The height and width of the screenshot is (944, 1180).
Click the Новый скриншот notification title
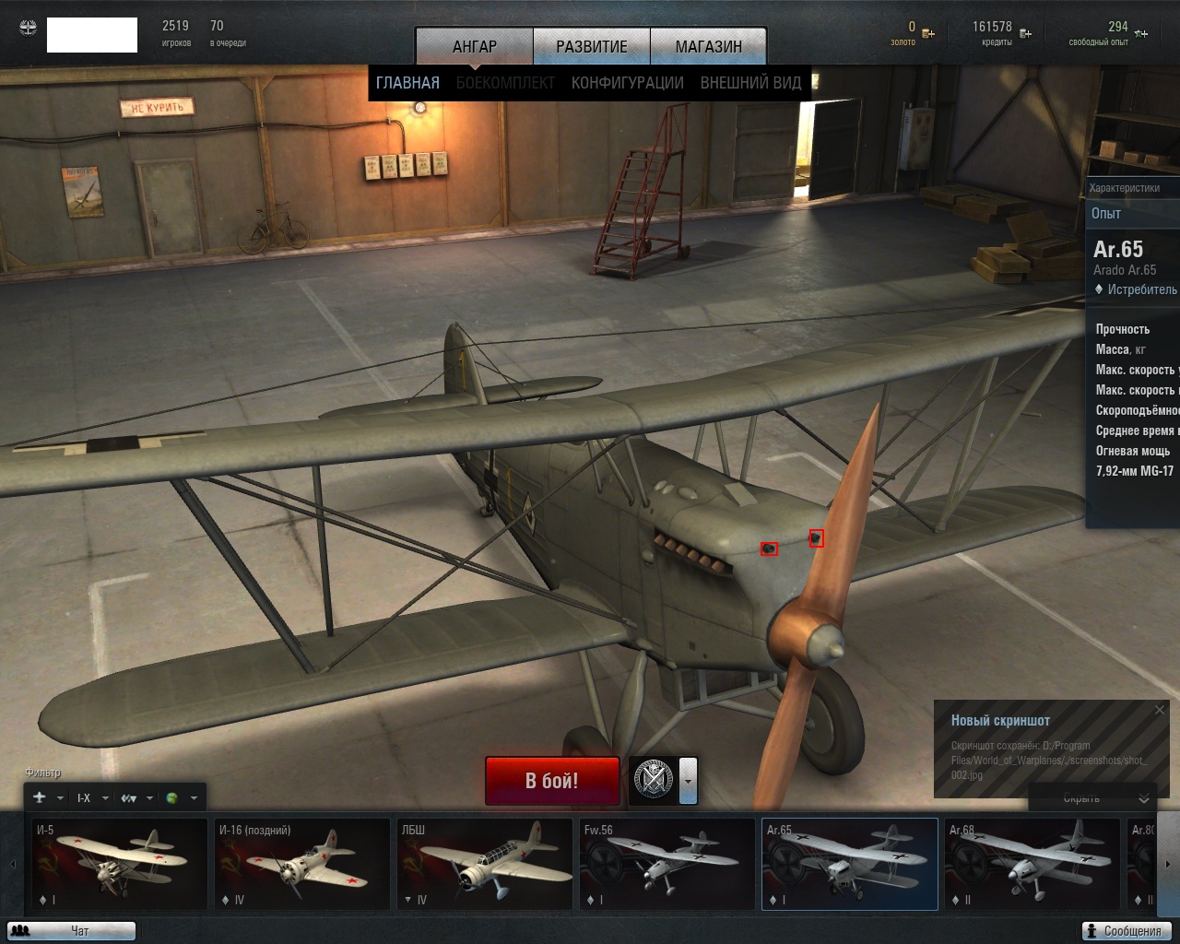tap(1000, 721)
